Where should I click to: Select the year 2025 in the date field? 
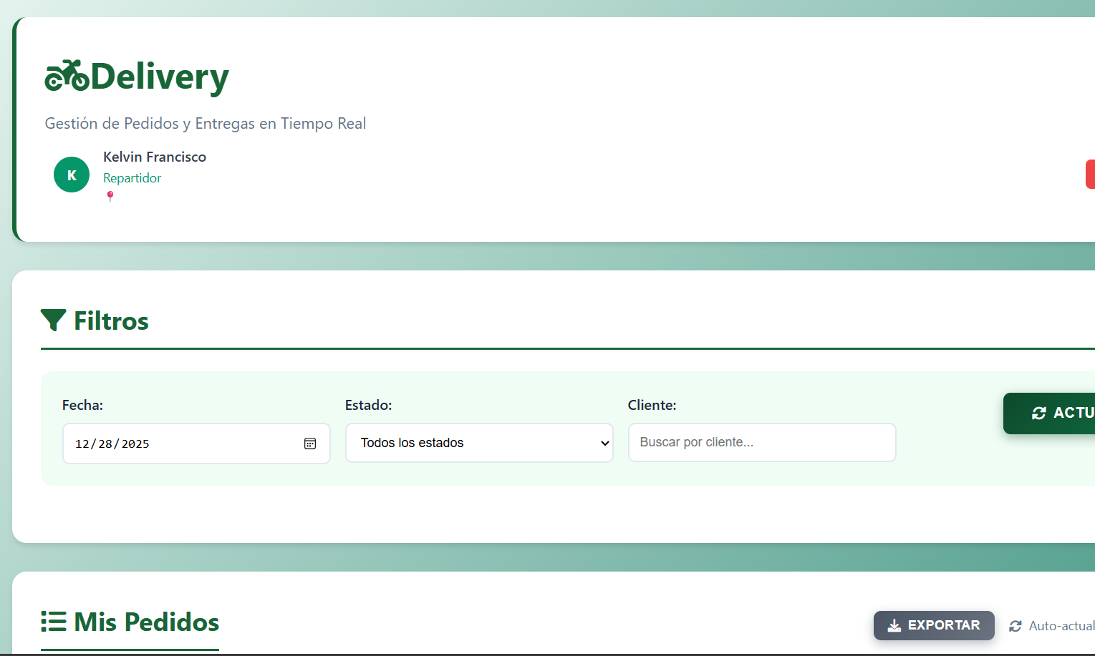click(135, 444)
